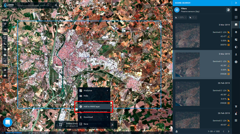Open the apps grid icon in sidebar

[236, 120]
